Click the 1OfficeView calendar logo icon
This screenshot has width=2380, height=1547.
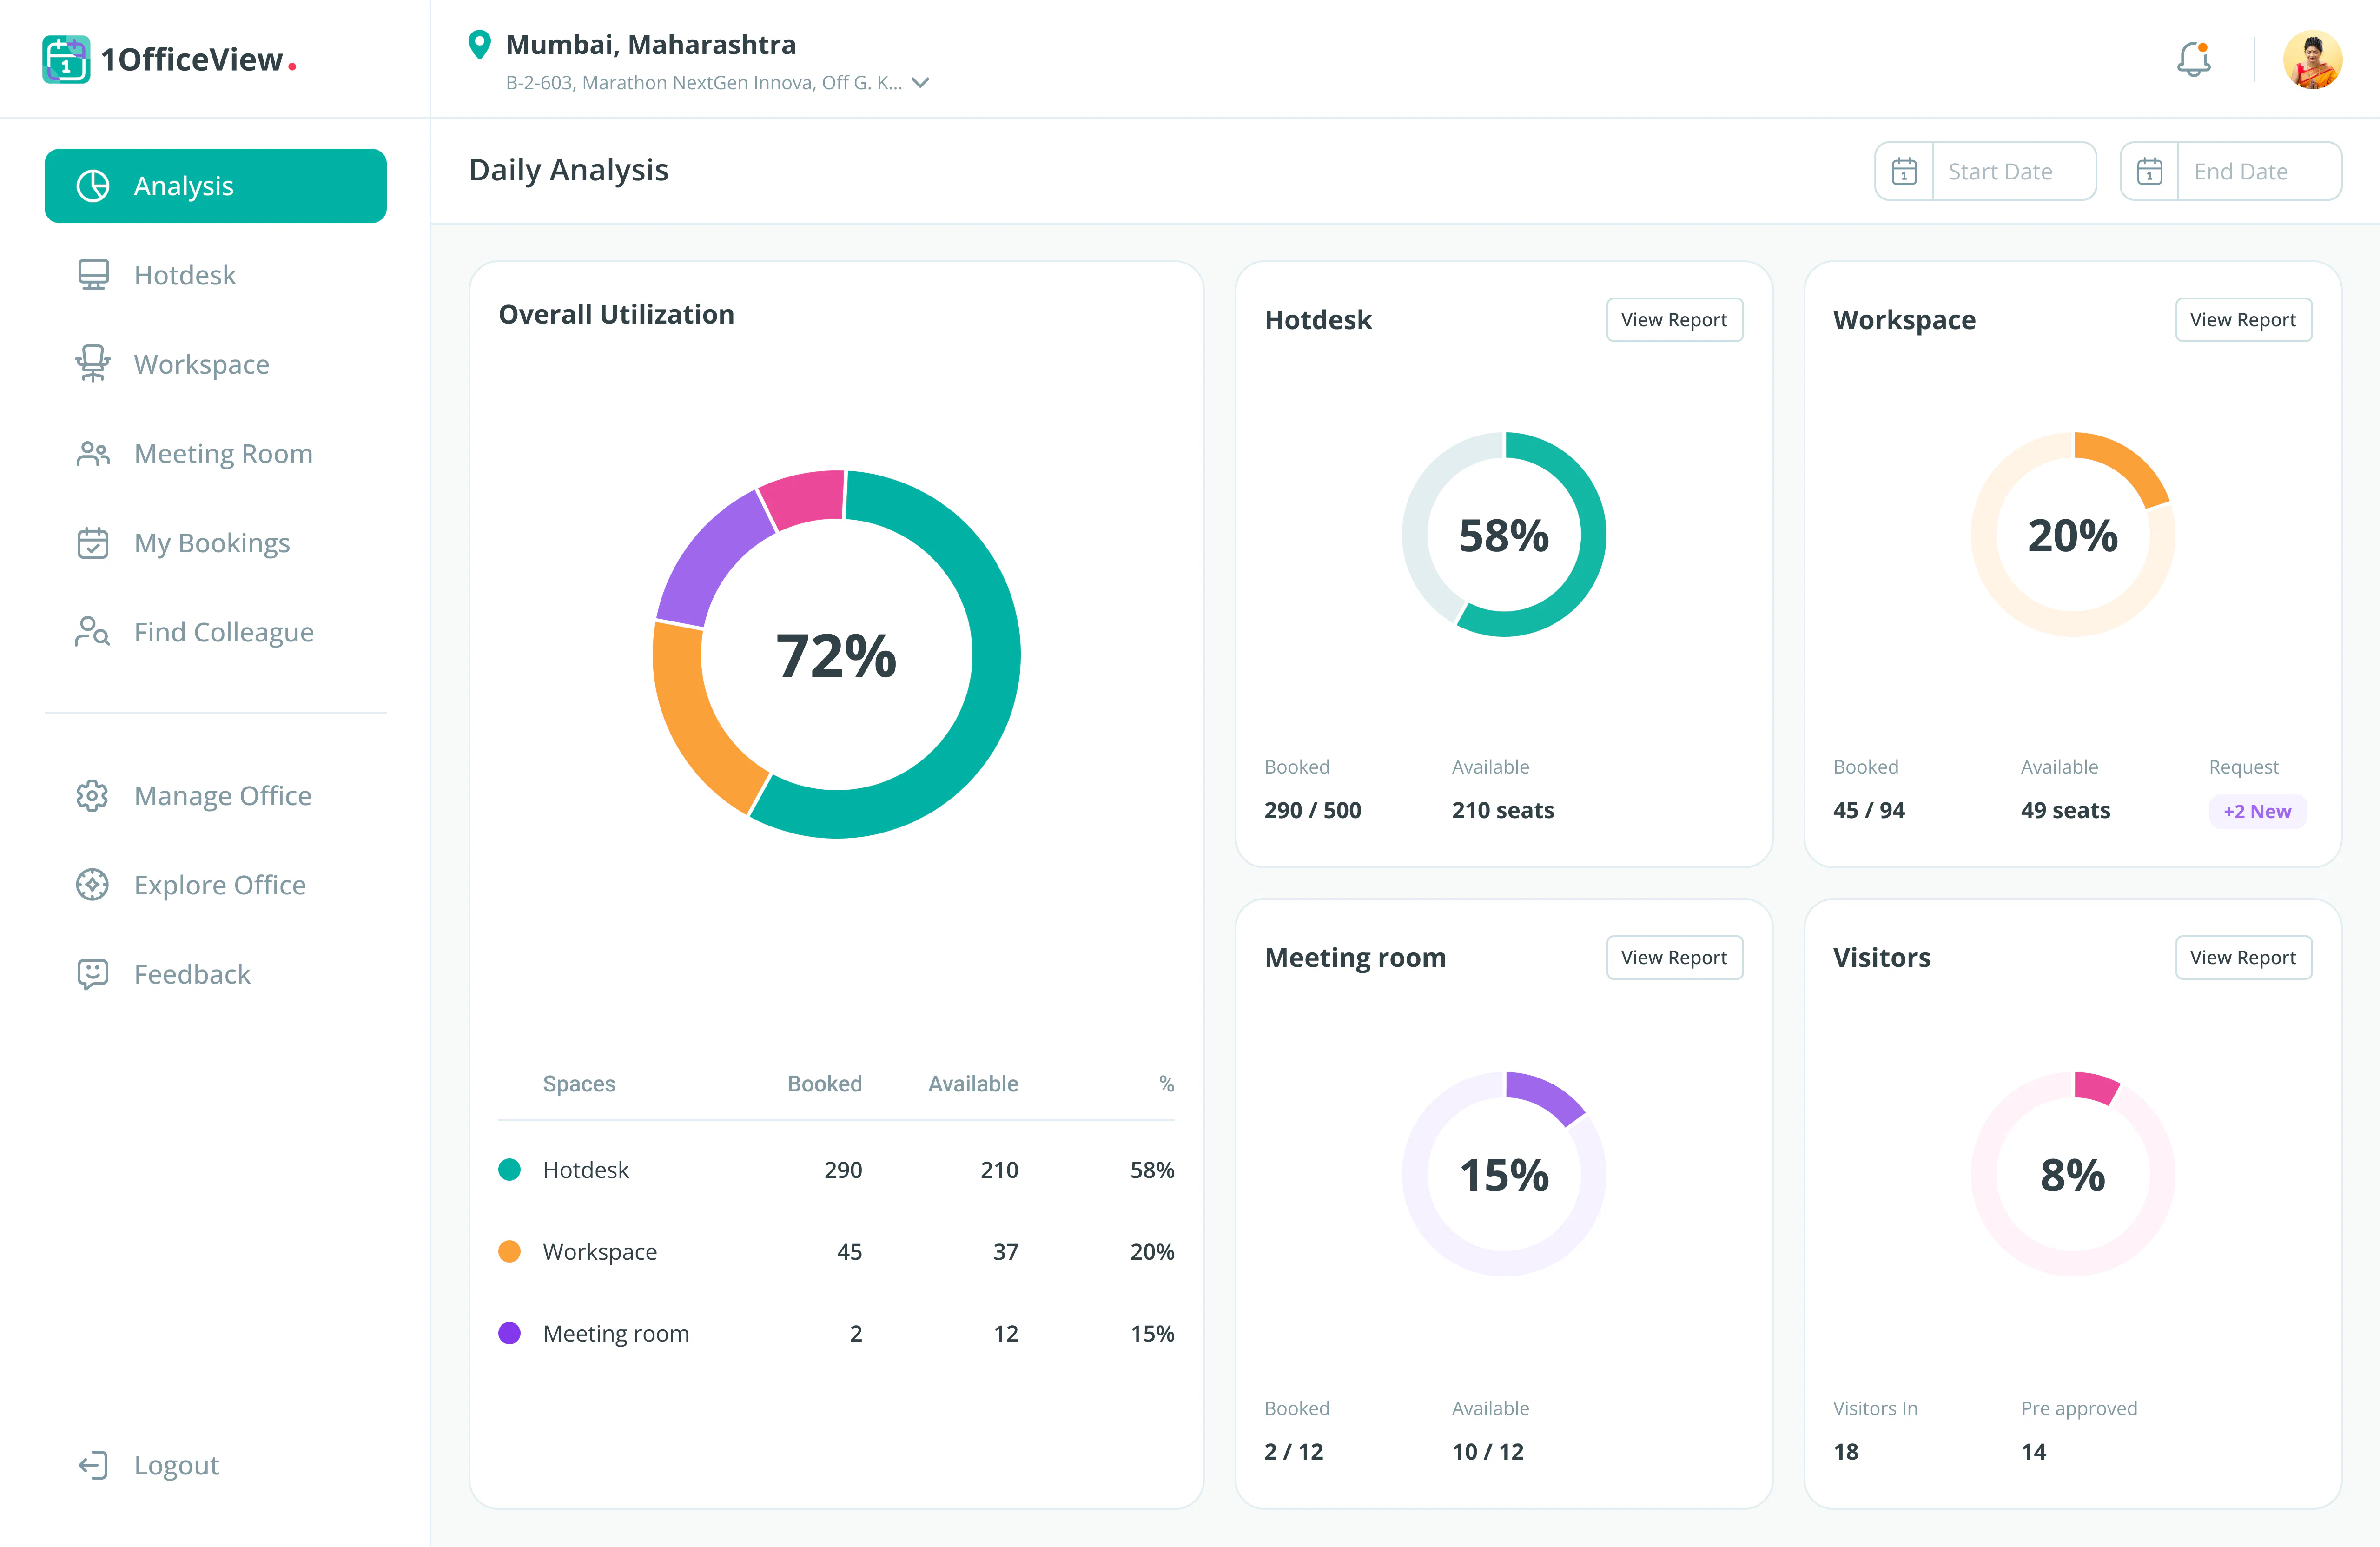tap(66, 60)
